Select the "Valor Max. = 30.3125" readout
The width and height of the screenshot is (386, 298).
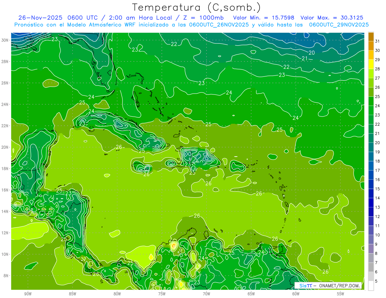tap(332, 18)
